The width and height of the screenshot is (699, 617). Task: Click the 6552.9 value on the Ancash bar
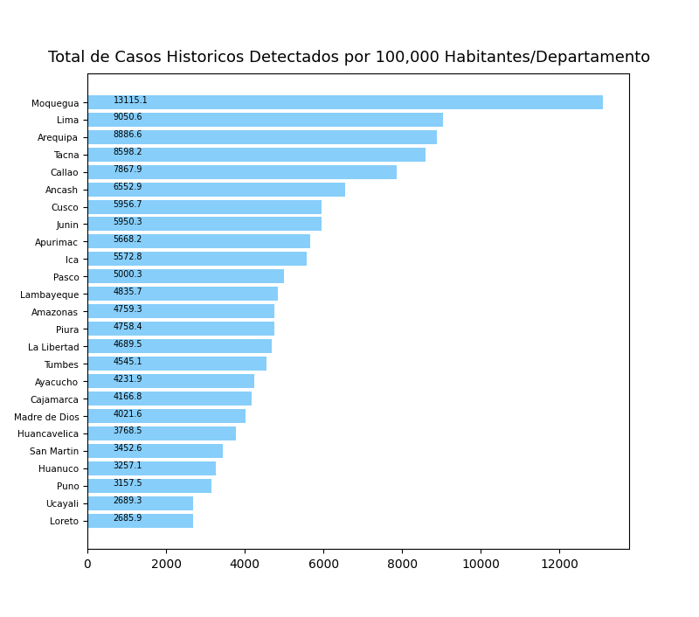[128, 187]
